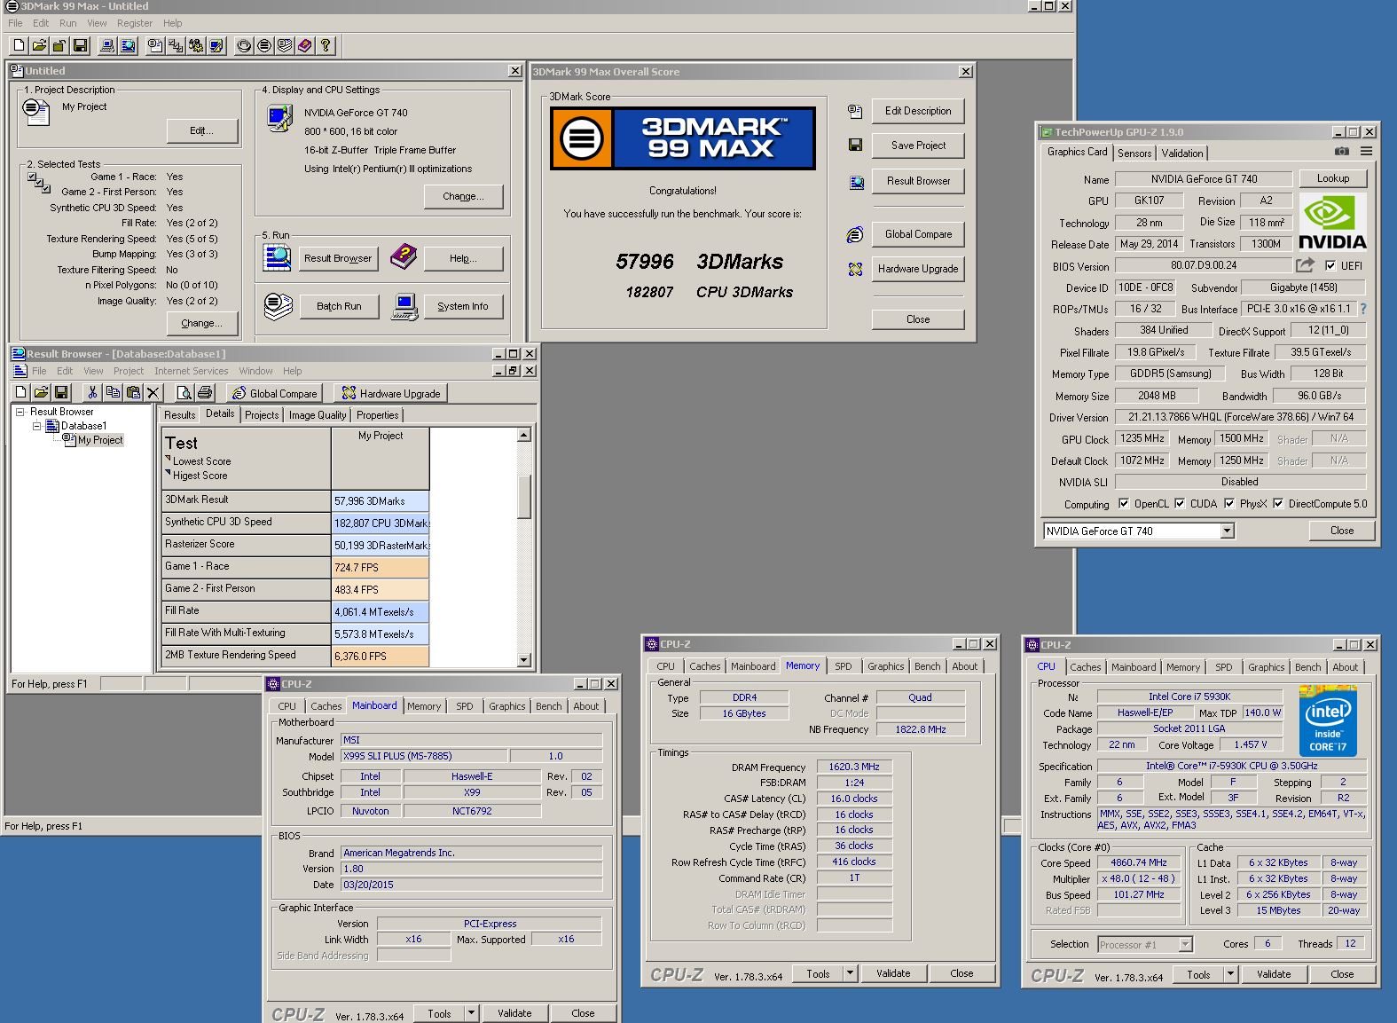This screenshot has width=1397, height=1023.
Task: Click the 724.7 FPS Game 1 Race cell
Action: 381,568
